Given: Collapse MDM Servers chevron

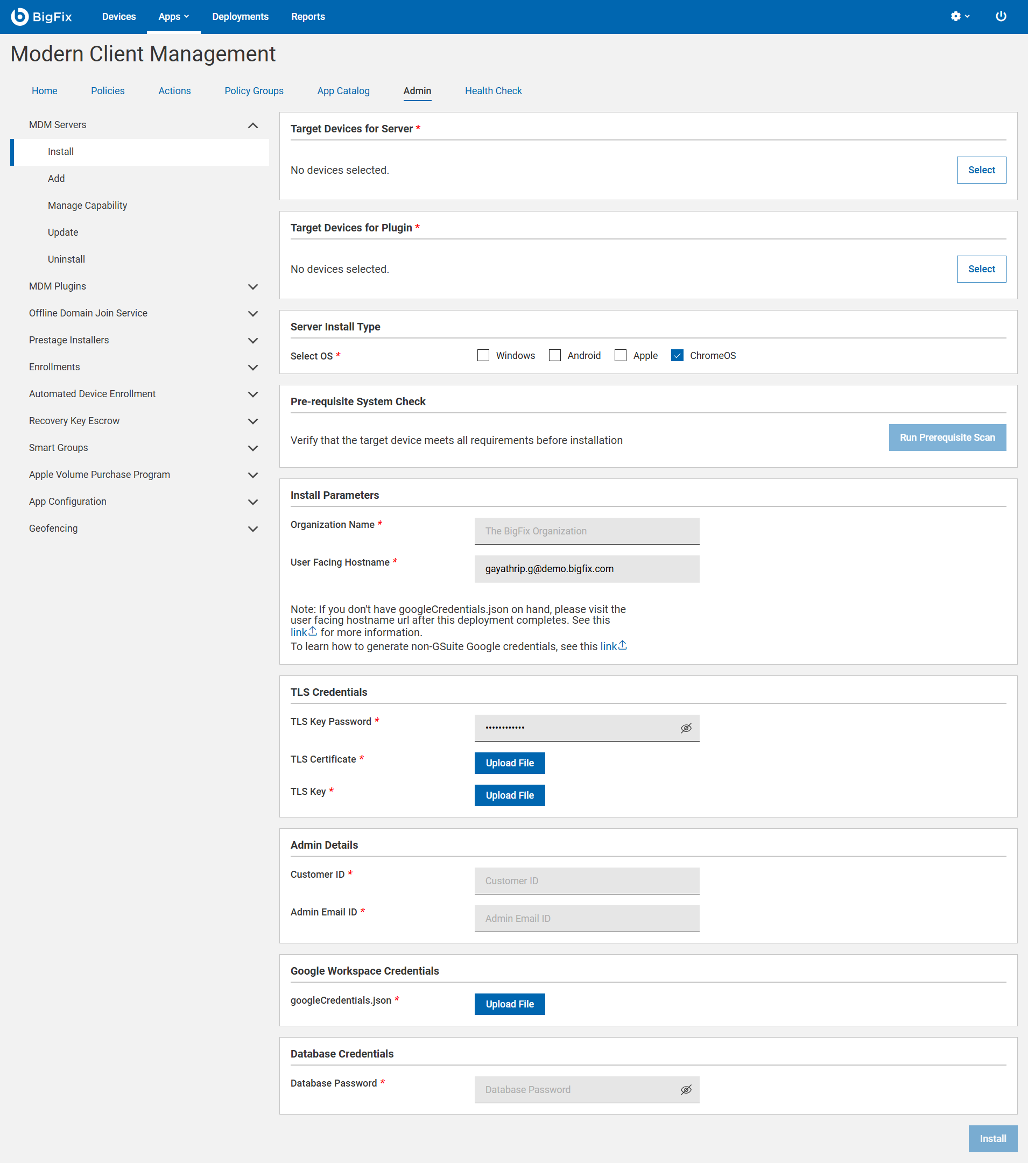Looking at the screenshot, I should 253,125.
